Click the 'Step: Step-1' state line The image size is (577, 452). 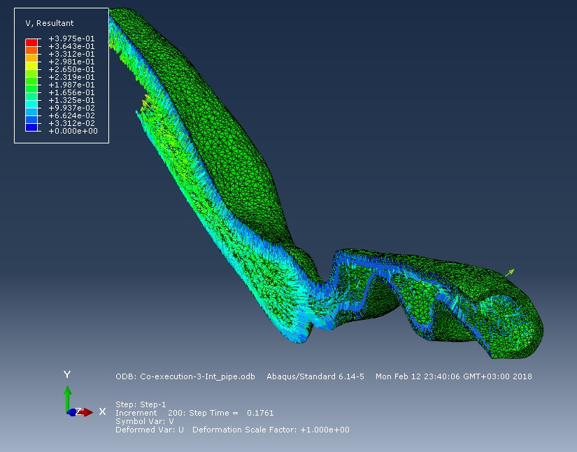point(141,404)
